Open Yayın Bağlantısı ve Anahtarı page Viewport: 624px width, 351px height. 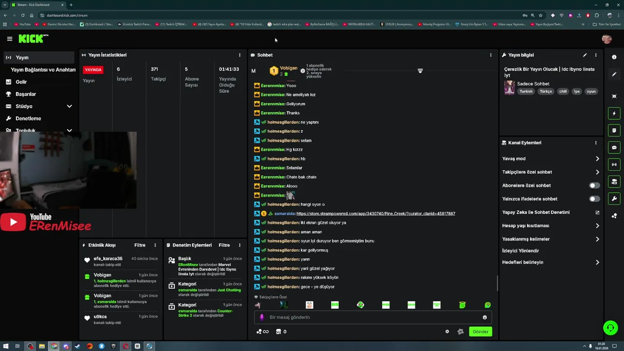pyautogui.click(x=43, y=70)
